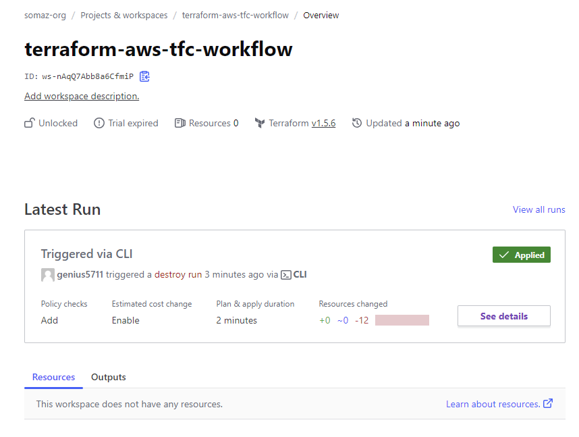Click the destroy run link
Screen dimensions: 579x437
pos(178,275)
